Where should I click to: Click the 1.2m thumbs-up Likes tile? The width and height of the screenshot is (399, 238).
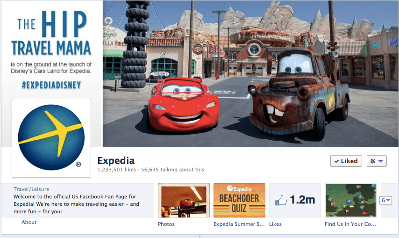point(295,200)
